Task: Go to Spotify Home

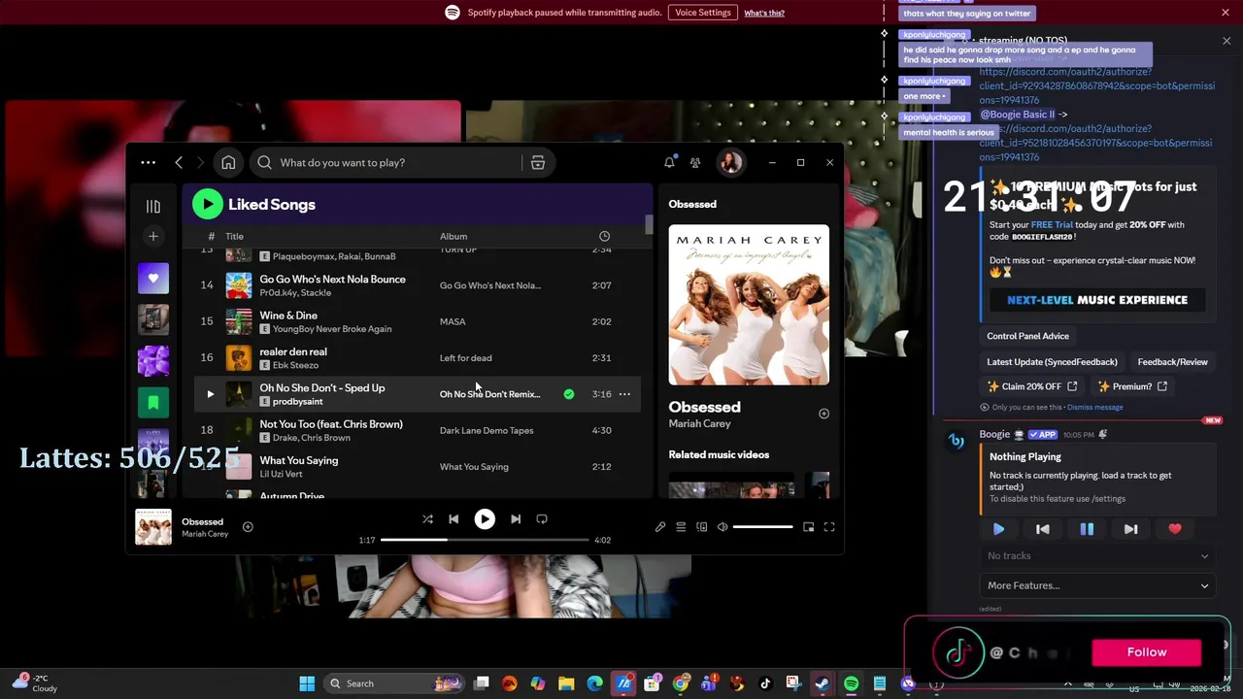Action: tap(228, 162)
